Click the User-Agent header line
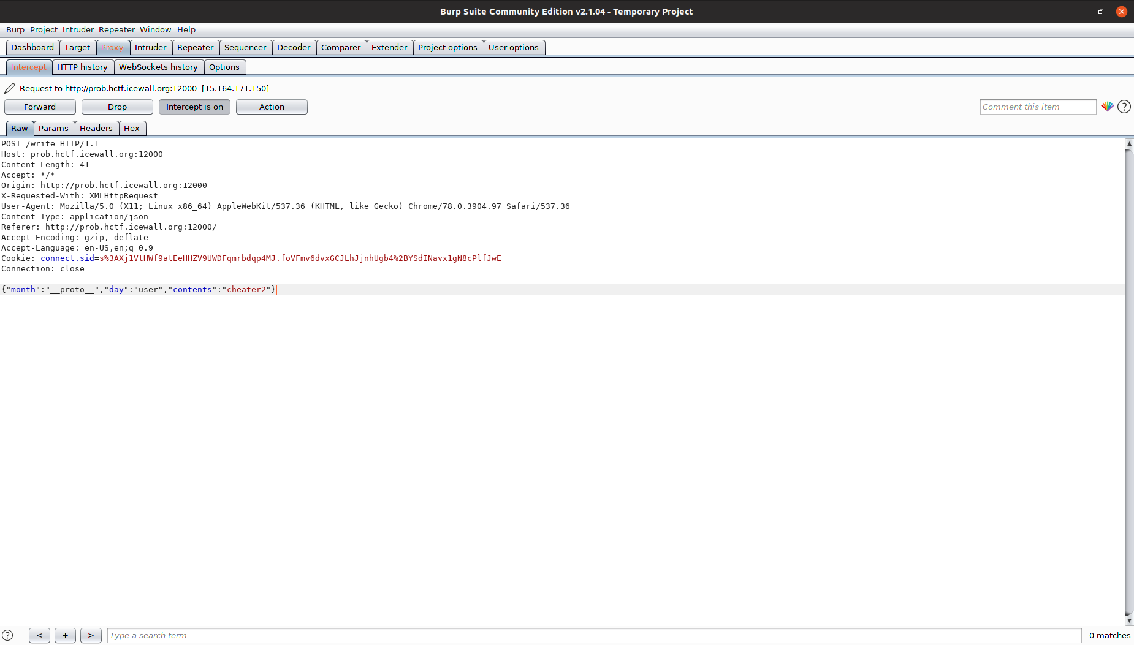The image size is (1134, 645). point(286,206)
